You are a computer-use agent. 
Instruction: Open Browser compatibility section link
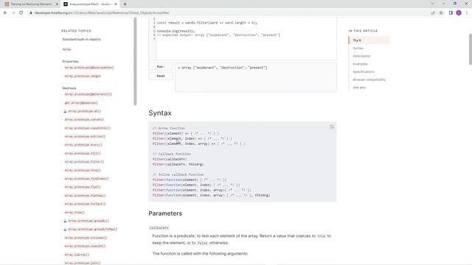pyautogui.click(x=369, y=79)
